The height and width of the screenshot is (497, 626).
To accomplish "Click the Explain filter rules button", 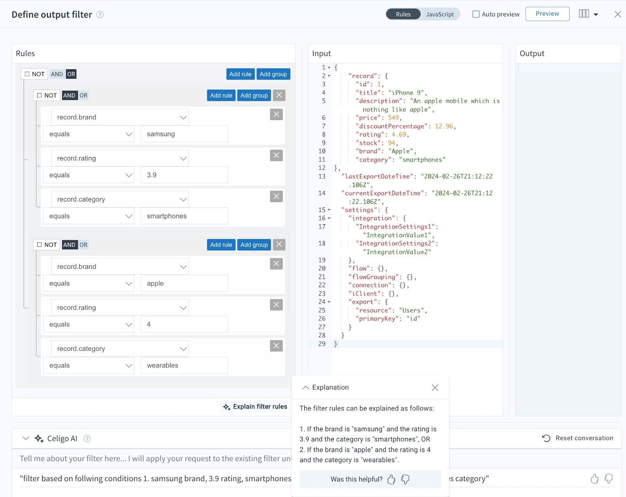I will [255, 407].
